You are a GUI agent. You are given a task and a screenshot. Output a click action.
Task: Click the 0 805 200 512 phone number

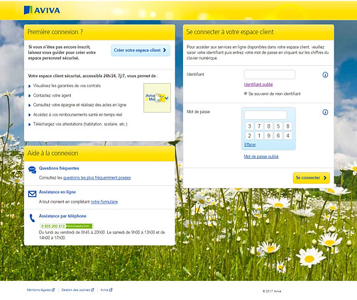tap(53, 226)
